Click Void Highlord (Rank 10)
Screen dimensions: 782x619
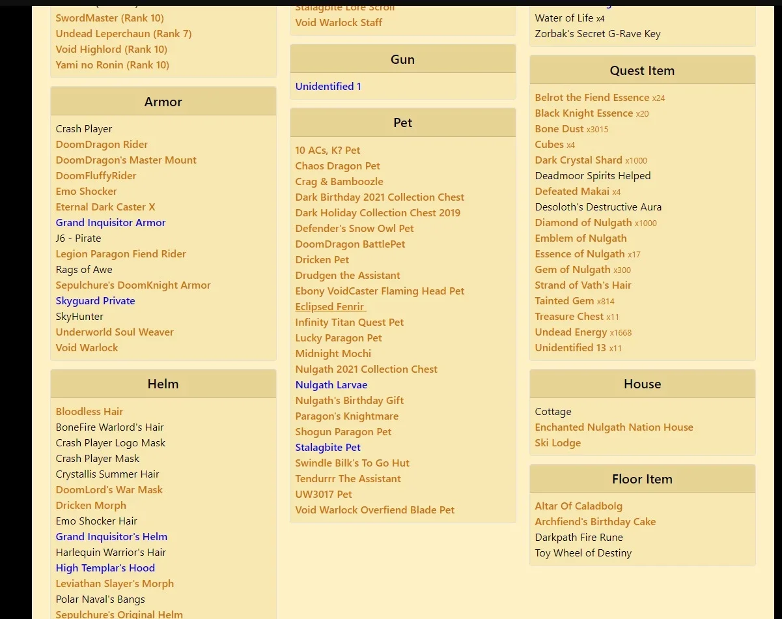[x=111, y=50]
